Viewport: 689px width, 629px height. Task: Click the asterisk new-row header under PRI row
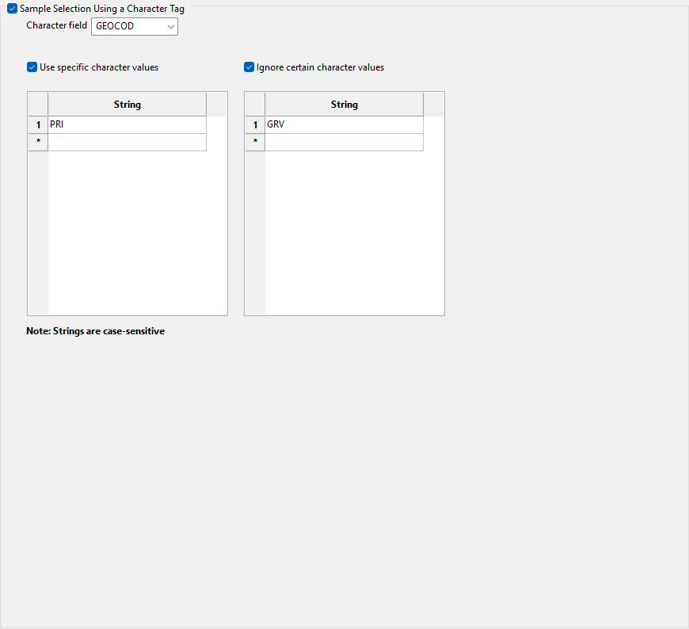point(38,143)
